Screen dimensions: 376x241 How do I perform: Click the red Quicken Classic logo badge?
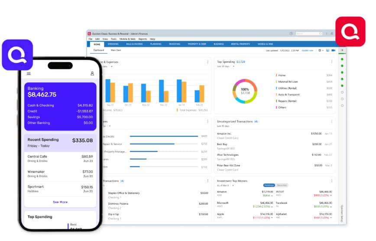[x=350, y=32]
